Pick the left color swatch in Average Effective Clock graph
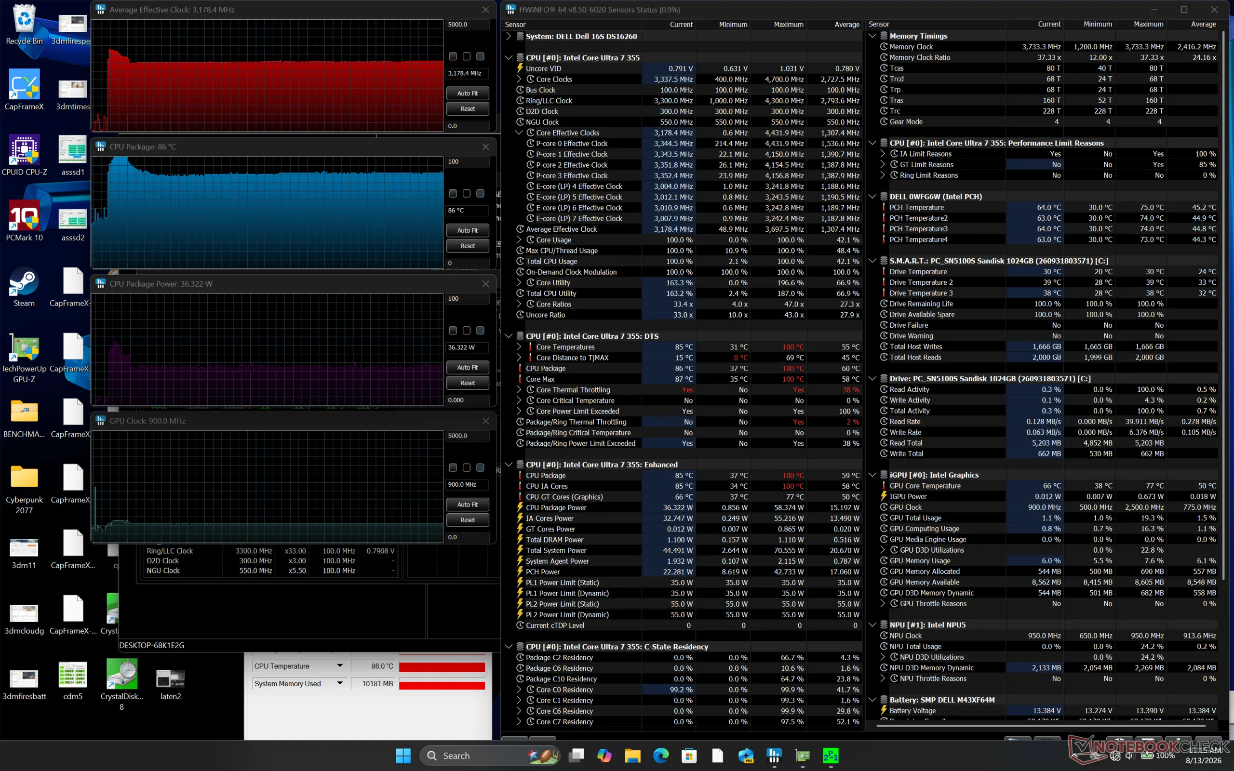The height and width of the screenshot is (771, 1234). pos(453,56)
